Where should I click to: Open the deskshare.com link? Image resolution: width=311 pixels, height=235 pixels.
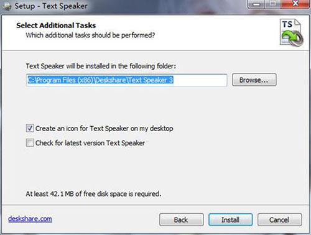30,219
